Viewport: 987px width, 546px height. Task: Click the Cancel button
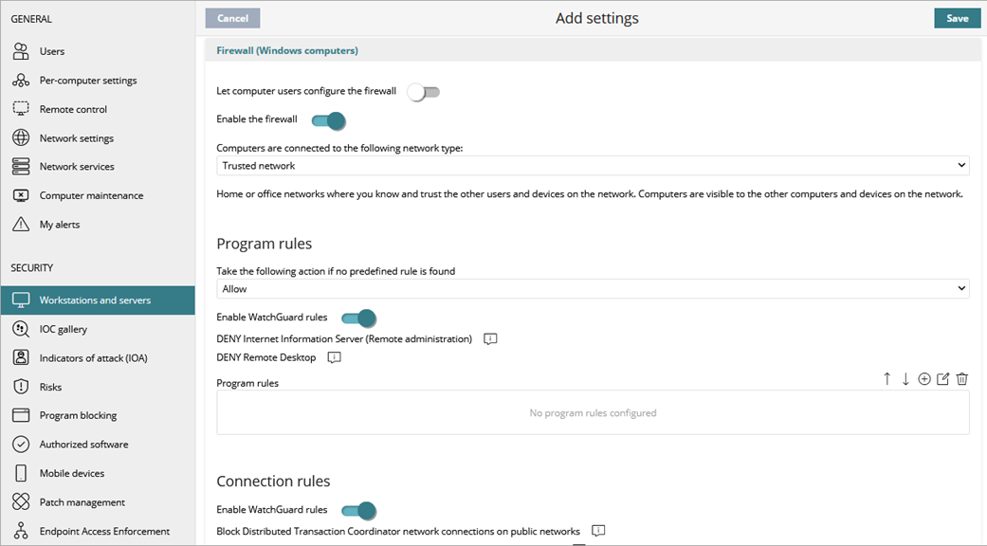click(232, 17)
